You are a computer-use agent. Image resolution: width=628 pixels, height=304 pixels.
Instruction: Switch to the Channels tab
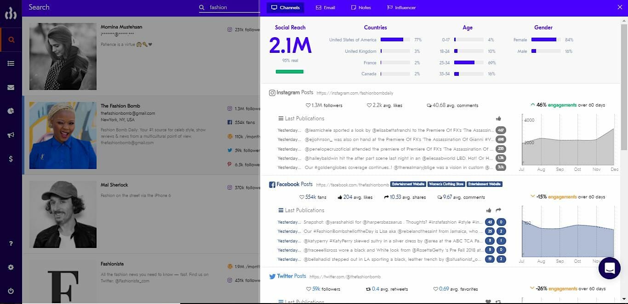click(285, 7)
